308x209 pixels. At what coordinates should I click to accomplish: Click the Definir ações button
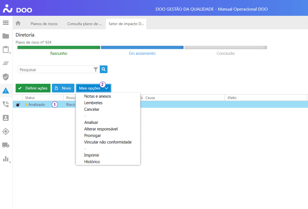33,88
